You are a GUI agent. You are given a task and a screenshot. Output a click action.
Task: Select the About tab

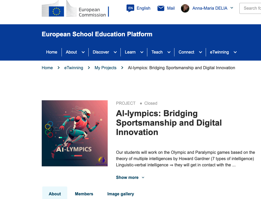click(55, 194)
